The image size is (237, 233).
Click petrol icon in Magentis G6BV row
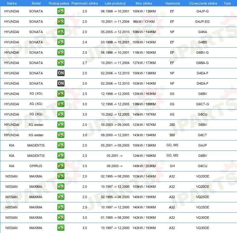click(x=61, y=155)
